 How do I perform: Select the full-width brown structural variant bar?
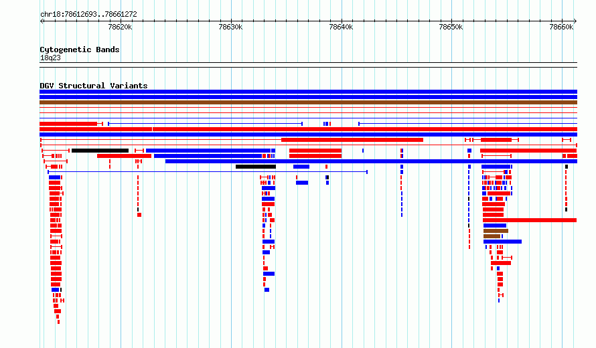click(x=308, y=102)
